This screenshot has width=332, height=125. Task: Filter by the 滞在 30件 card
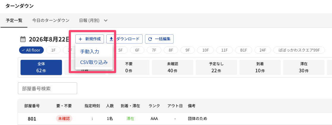tap(304, 68)
